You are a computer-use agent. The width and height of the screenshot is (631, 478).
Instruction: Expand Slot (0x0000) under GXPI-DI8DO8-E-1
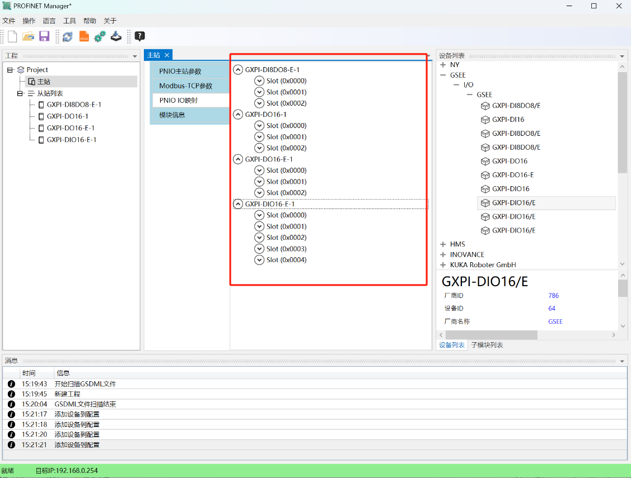point(259,81)
